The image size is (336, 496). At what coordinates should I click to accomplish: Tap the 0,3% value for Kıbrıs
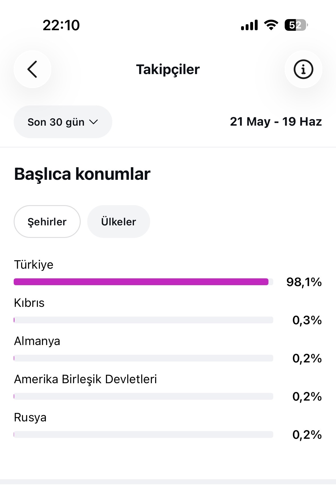(307, 320)
